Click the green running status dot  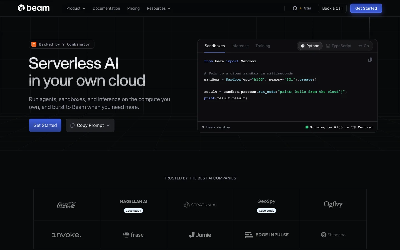307,127
